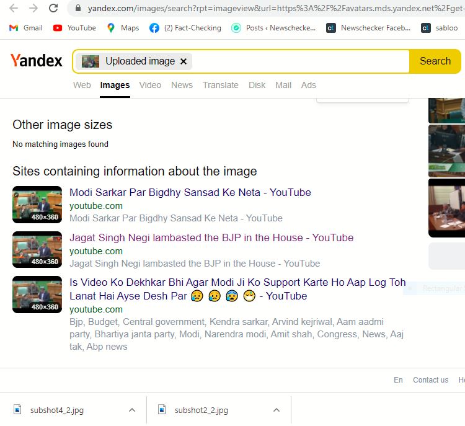Click inside the Yandex search input field

pos(298,61)
